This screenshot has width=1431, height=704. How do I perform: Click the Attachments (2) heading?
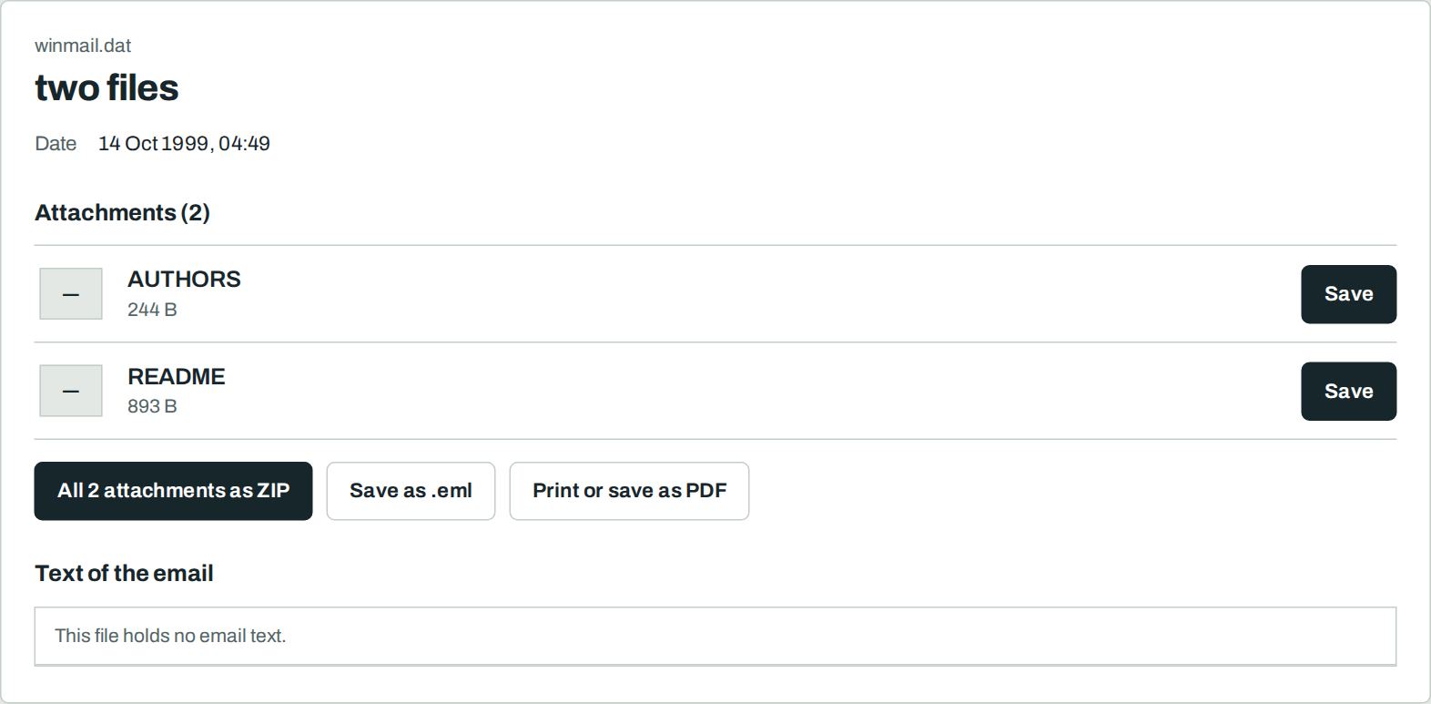pyautogui.click(x=122, y=212)
